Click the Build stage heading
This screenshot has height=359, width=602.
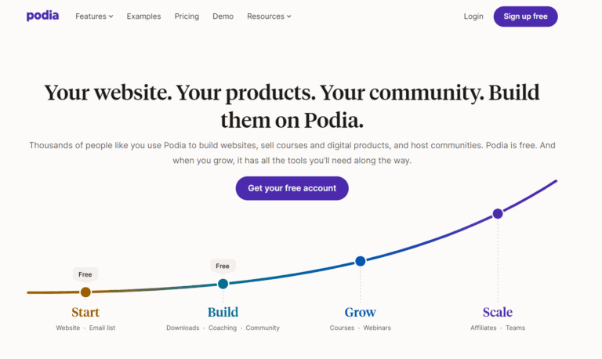(223, 312)
